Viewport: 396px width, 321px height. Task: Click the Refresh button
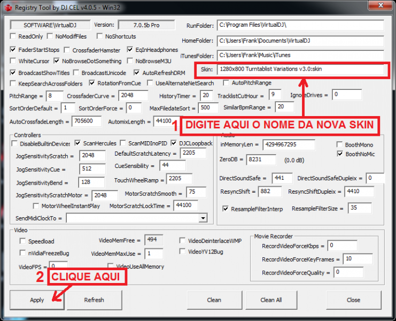click(94, 300)
